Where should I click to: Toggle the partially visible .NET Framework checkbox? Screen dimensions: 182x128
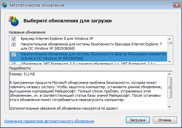[14, 63]
